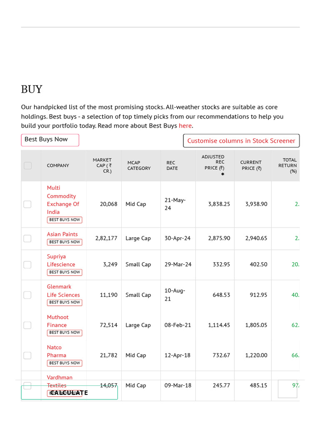Click the rec date 29-Mar-24

click(178, 264)
